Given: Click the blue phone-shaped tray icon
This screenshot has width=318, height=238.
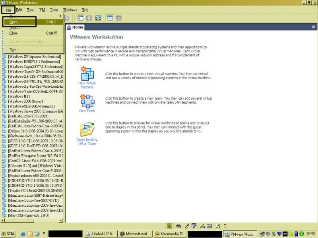Looking at the screenshot, I should coord(296,234).
